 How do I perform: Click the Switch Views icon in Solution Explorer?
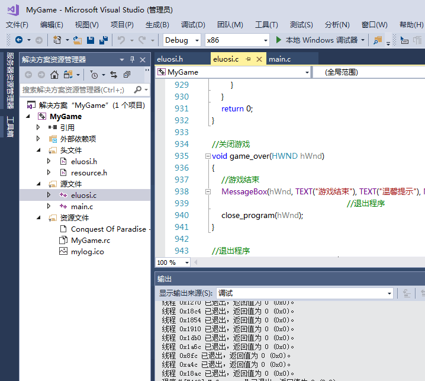67,75
